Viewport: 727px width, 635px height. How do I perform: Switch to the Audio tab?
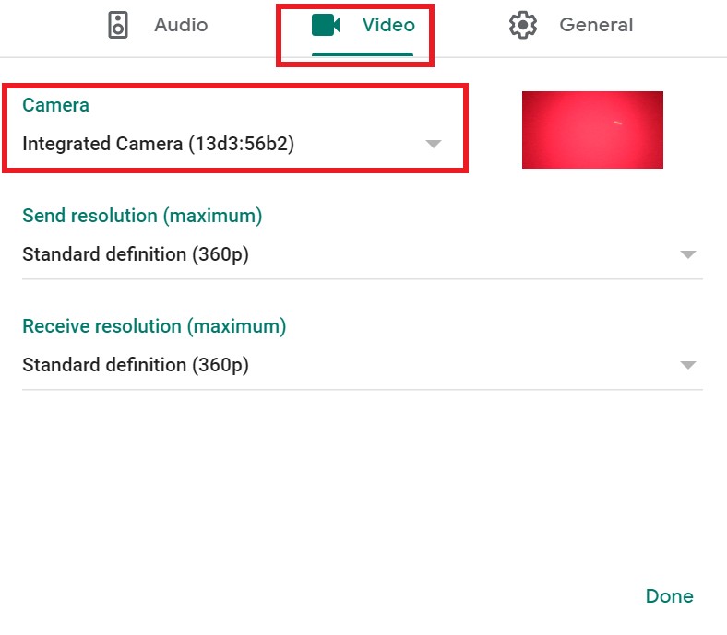(158, 25)
